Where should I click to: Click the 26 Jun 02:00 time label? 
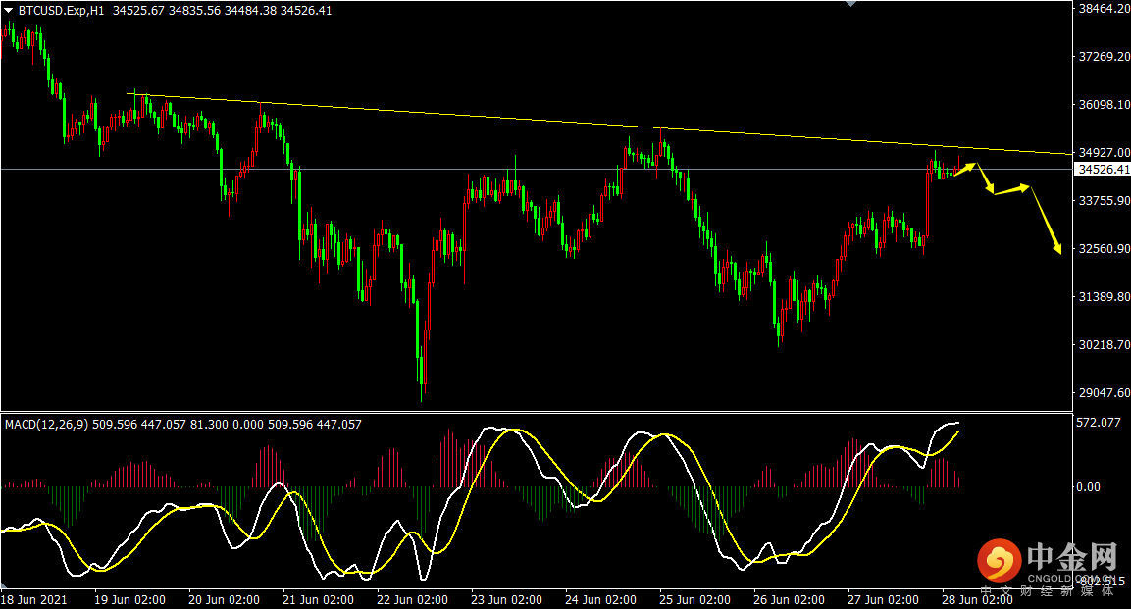point(789,599)
